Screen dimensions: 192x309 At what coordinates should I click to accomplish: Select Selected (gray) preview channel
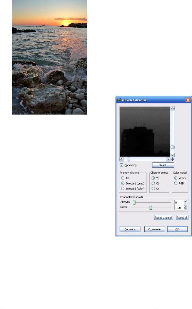123,183
